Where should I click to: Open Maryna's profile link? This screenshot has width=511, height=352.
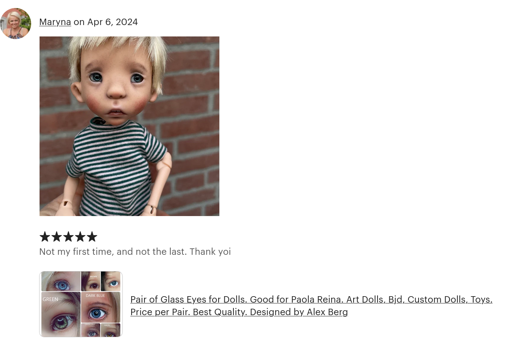tap(55, 22)
